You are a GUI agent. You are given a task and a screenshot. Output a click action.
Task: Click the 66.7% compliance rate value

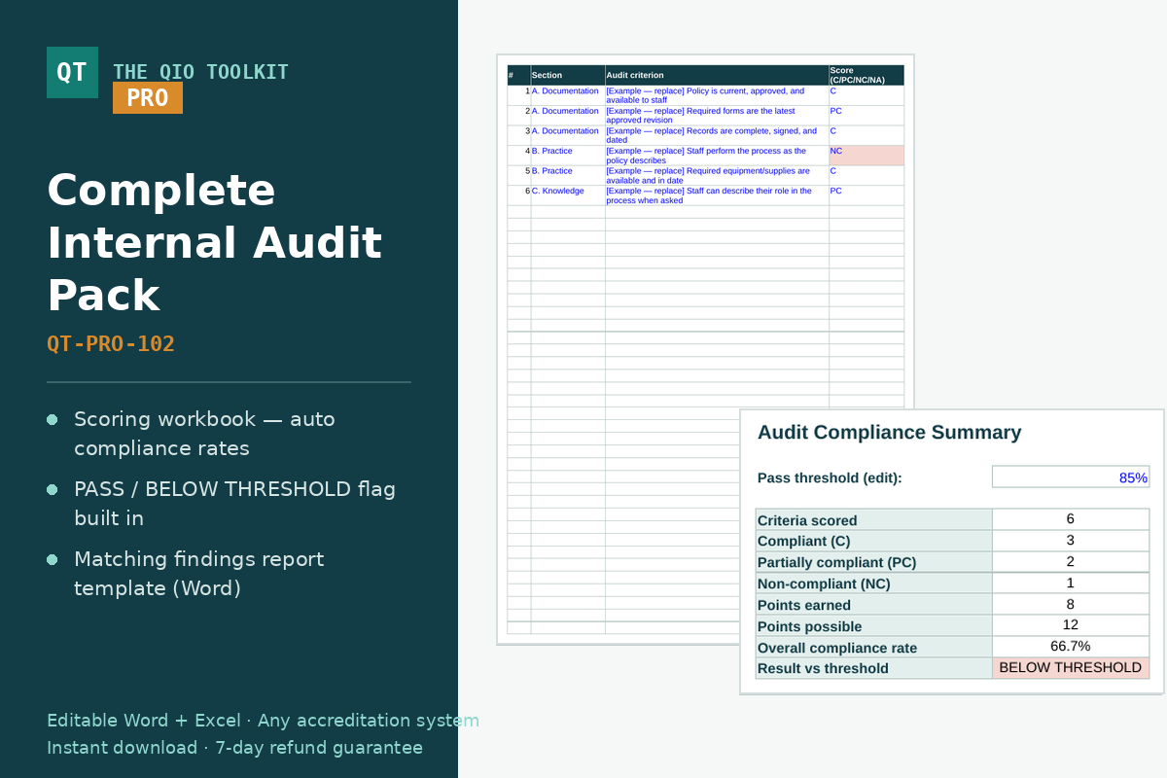tap(1071, 647)
